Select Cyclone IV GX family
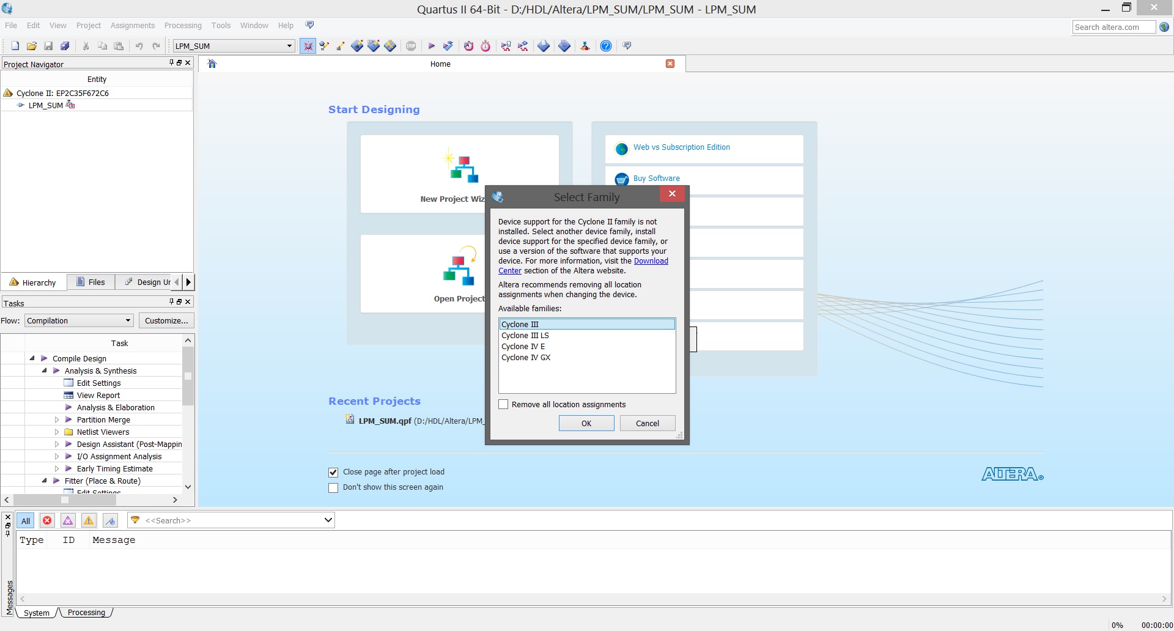 coord(587,358)
